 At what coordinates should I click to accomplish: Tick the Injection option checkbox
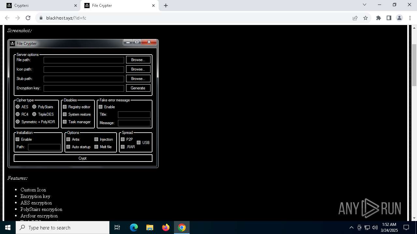point(96,139)
